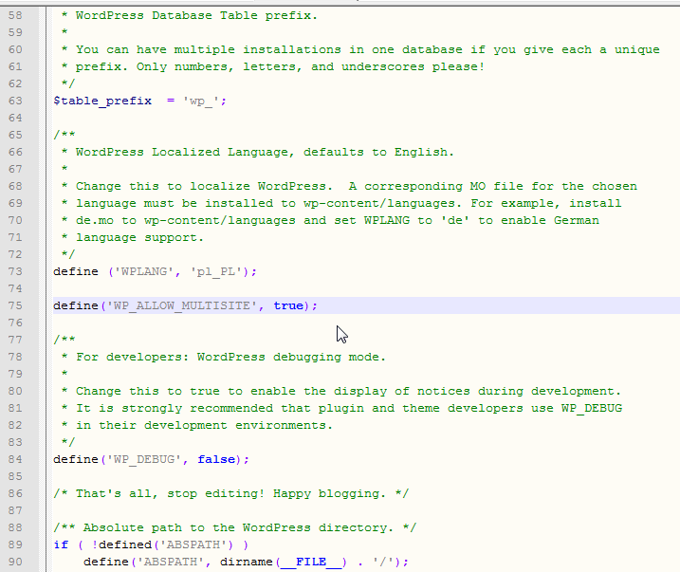Viewport: 680px width, 572px height.
Task: Click comment 'in their development environments.'
Action: (x=204, y=425)
